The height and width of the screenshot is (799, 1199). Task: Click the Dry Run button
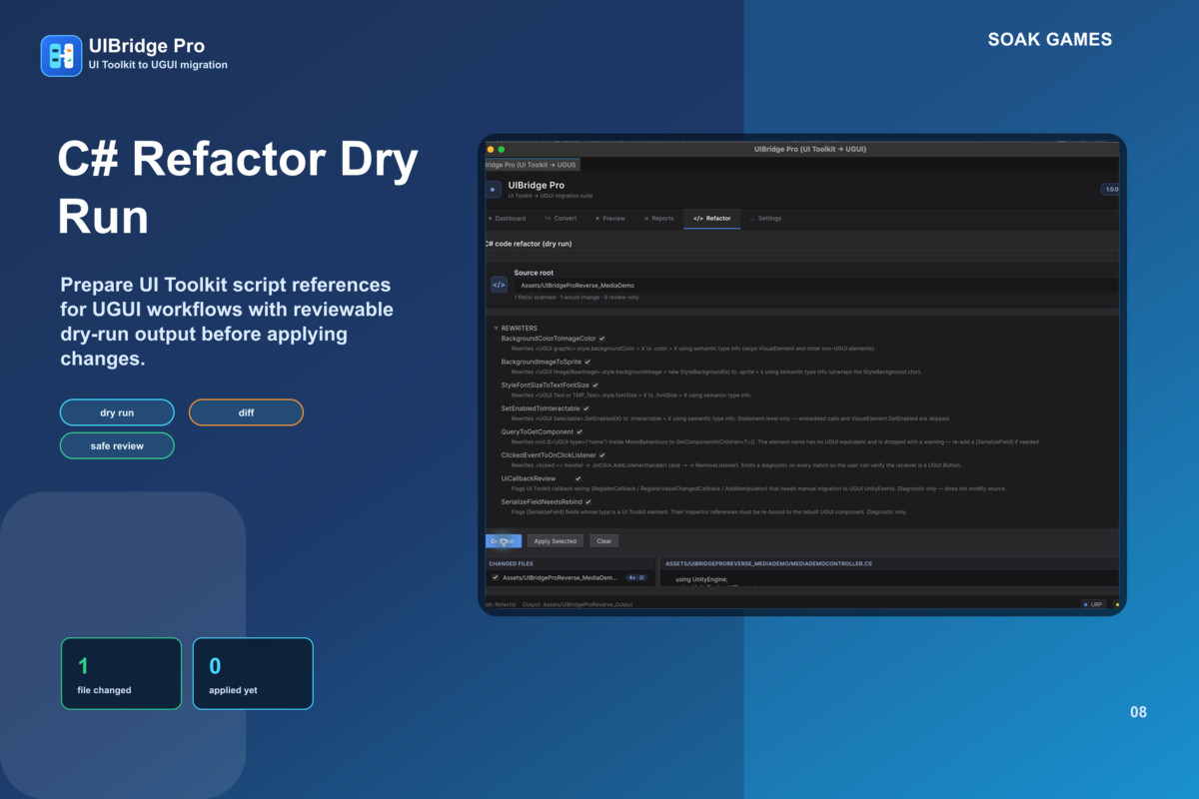tap(503, 541)
